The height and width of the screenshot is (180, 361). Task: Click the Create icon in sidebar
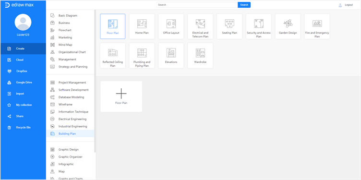point(9,48)
